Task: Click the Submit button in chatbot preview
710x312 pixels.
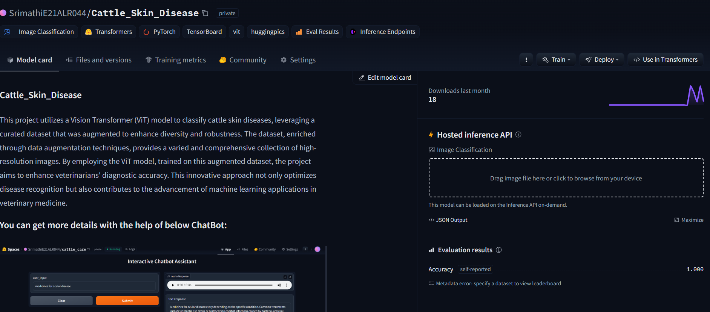Action: (x=127, y=301)
